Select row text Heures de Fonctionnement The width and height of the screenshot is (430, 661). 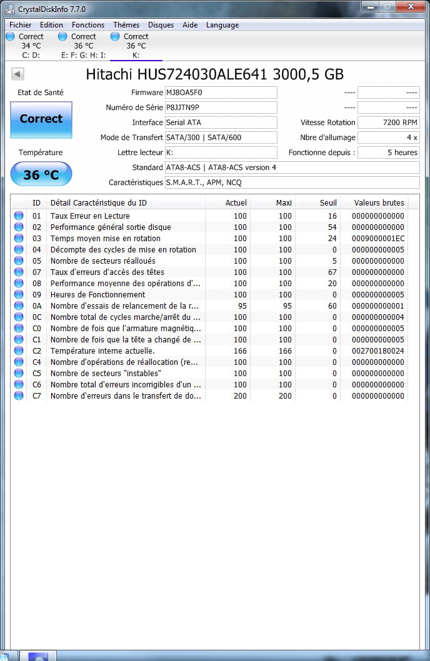point(97,295)
